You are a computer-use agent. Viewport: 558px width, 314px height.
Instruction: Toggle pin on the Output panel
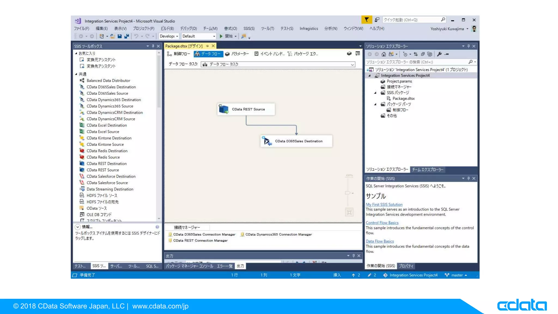[x=353, y=256]
